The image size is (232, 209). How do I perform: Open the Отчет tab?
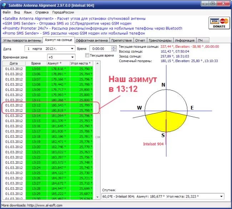[140, 40]
